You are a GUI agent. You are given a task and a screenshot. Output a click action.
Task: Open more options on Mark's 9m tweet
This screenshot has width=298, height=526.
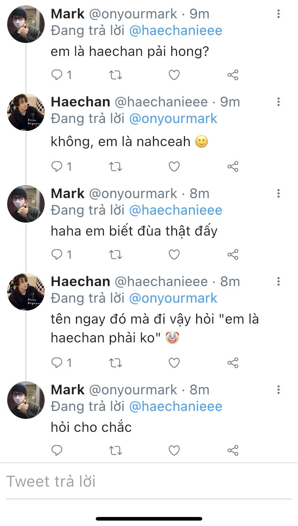[x=279, y=14]
